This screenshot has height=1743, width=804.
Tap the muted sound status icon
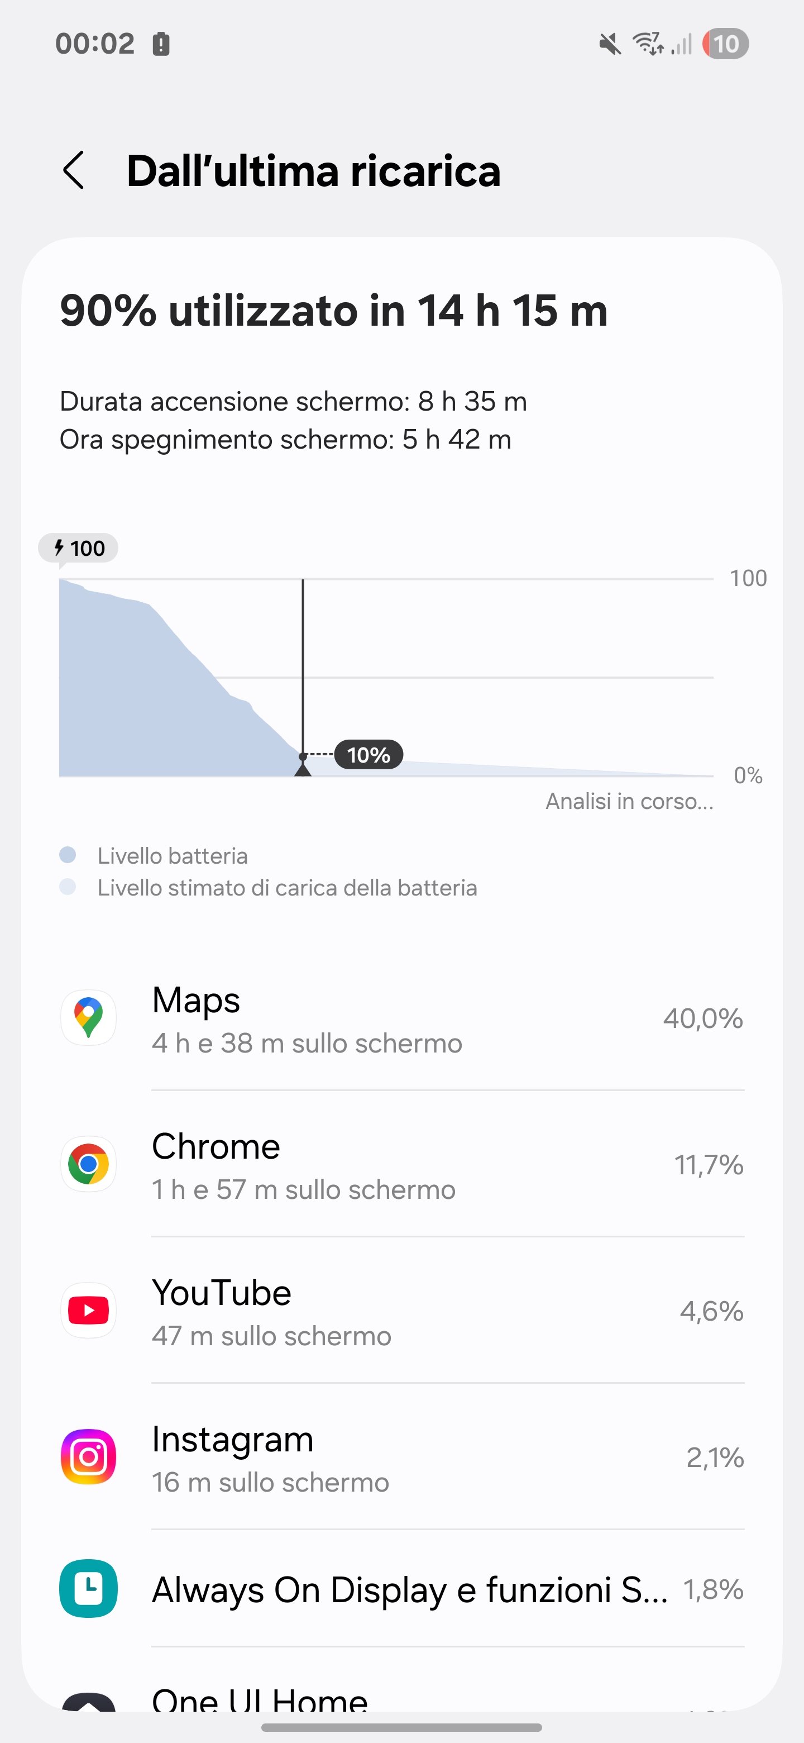coord(610,45)
